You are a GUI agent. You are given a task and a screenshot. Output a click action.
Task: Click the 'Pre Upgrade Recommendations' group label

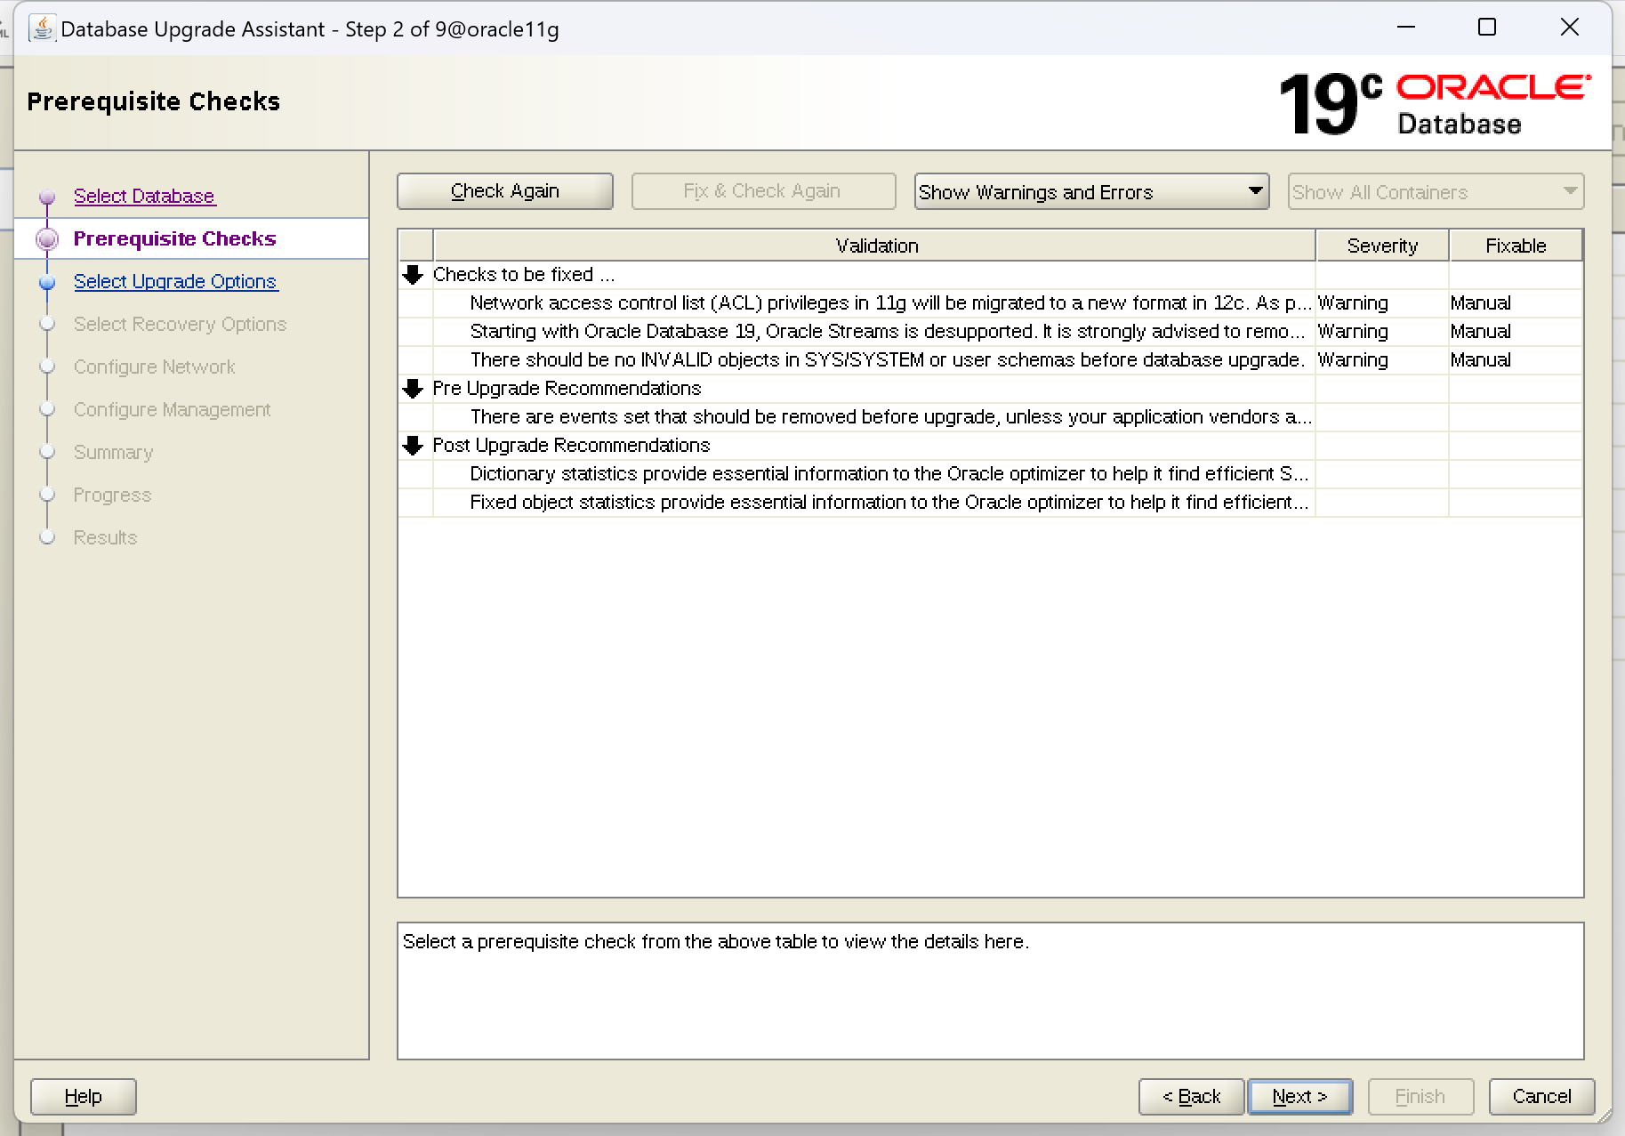coord(567,389)
